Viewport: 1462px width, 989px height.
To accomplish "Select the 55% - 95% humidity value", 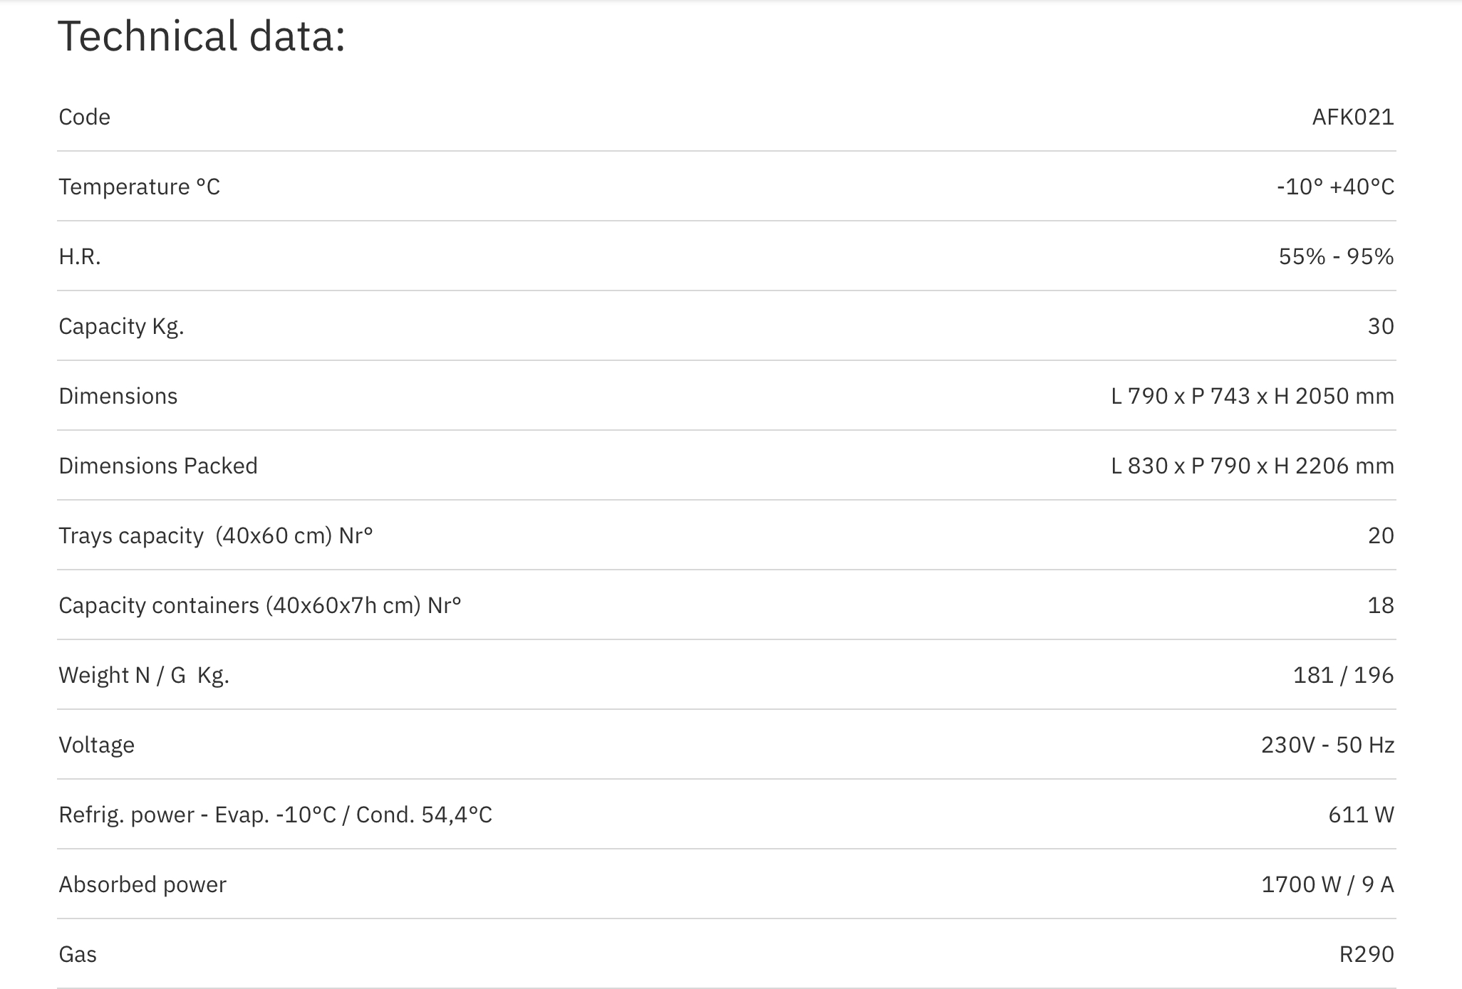I will [x=1336, y=256].
